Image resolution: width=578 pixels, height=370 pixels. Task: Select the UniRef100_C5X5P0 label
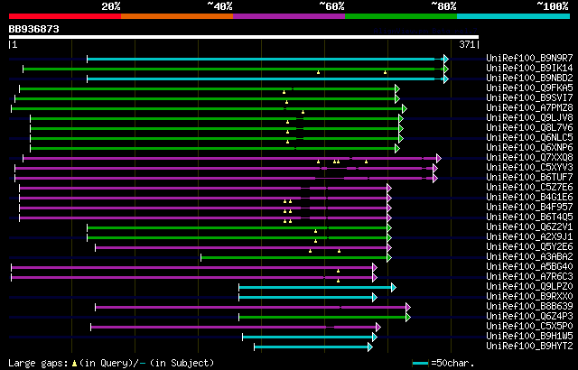(x=529, y=327)
